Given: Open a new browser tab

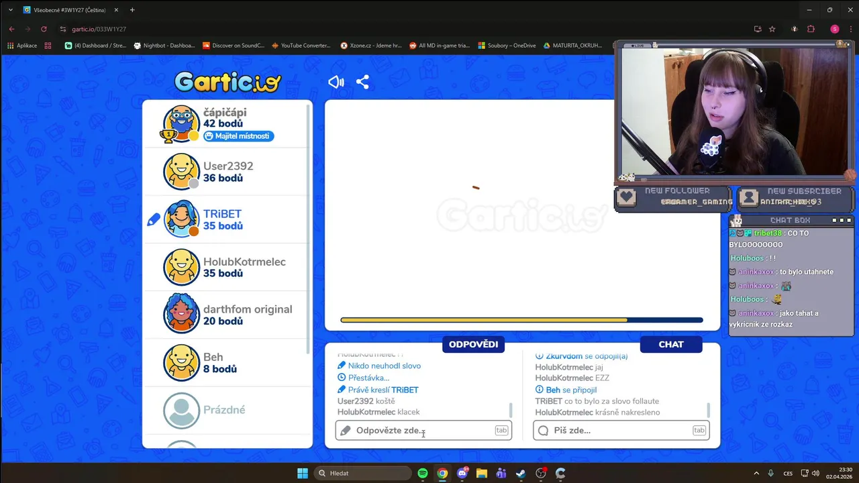Looking at the screenshot, I should click(132, 10).
